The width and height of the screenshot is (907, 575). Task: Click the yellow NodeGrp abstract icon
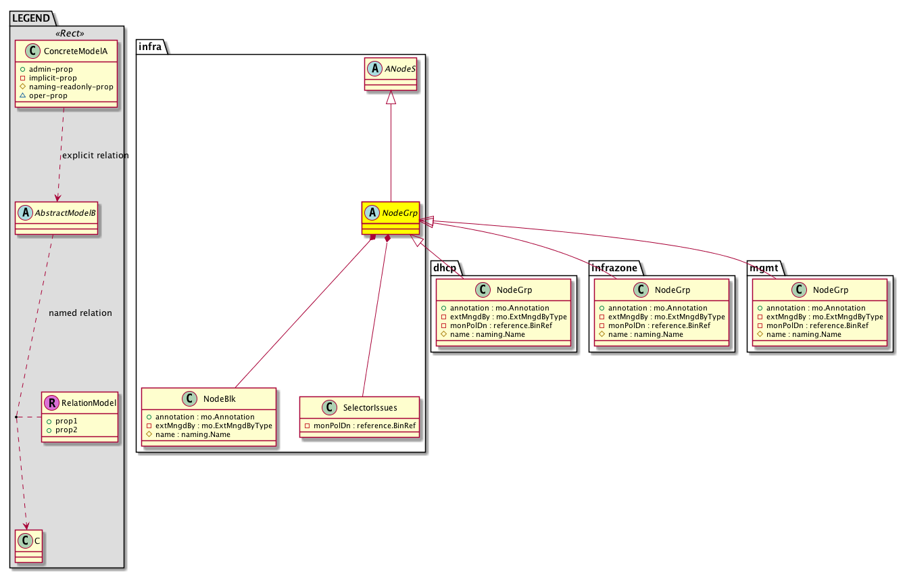pyautogui.click(x=372, y=212)
